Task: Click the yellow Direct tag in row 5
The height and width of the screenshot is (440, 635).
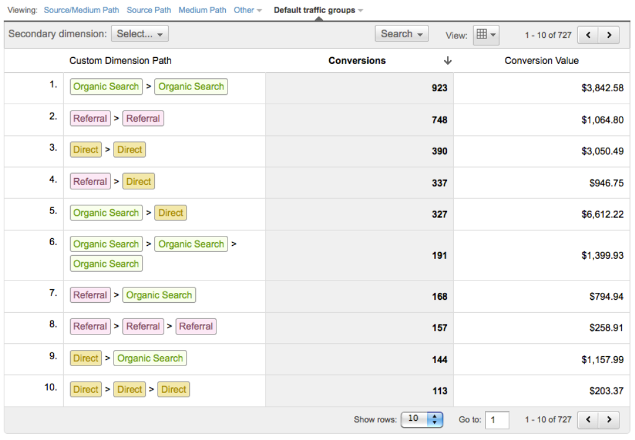Action: (x=171, y=213)
